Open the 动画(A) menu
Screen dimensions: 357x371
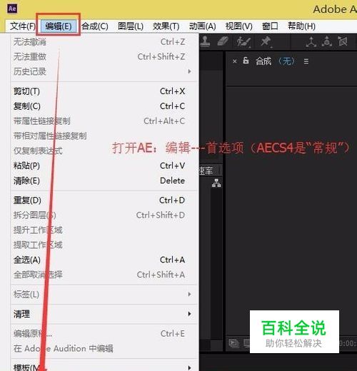pyautogui.click(x=202, y=26)
